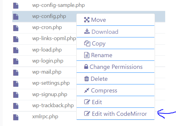The width and height of the screenshot is (176, 126).
Task: Select Download in the context menu
Action: pos(116,32)
